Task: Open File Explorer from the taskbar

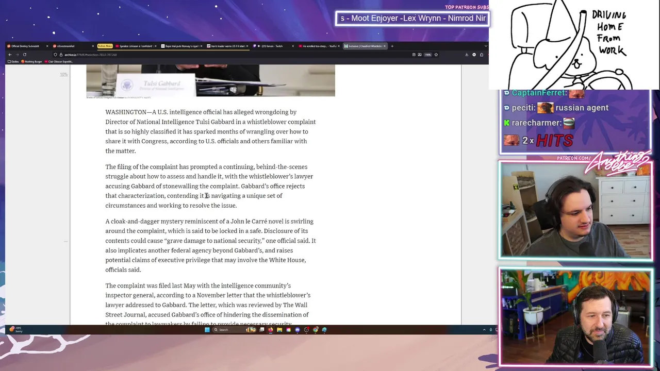Action: pos(279,330)
